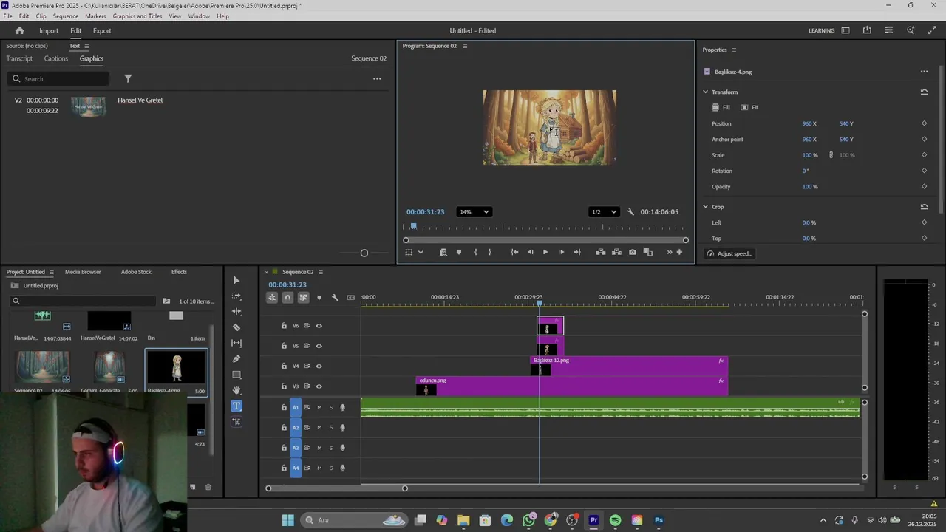The height and width of the screenshot is (532, 946).
Task: Toggle scale proportion lock link
Action: point(831,155)
